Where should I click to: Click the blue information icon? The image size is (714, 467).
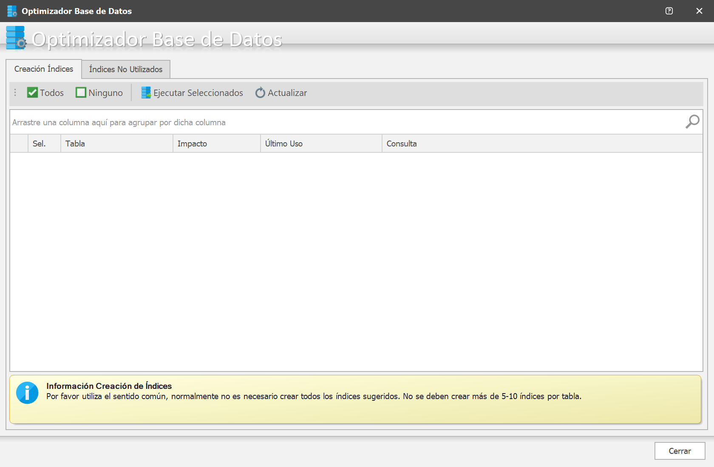[27, 393]
